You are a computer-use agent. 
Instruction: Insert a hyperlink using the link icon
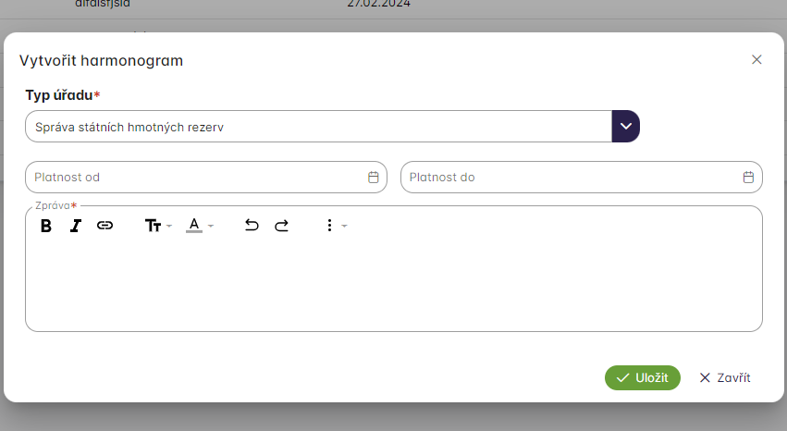[105, 226]
